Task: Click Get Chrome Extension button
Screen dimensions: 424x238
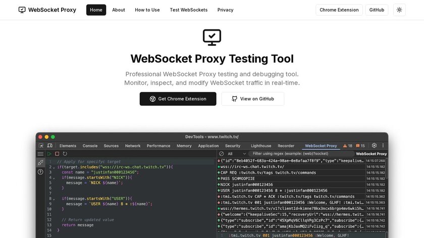Action: [178, 99]
